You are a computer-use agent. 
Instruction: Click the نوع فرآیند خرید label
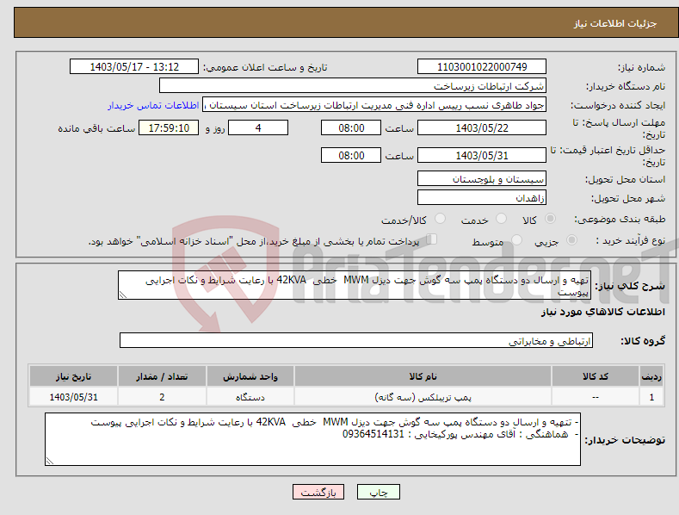631,240
